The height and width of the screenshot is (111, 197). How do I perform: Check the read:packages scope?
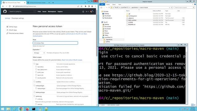point(36,88)
